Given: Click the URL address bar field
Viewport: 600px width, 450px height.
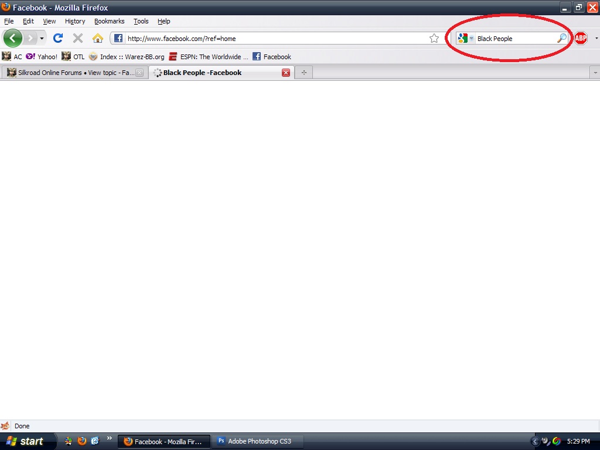Looking at the screenshot, I should tap(275, 39).
